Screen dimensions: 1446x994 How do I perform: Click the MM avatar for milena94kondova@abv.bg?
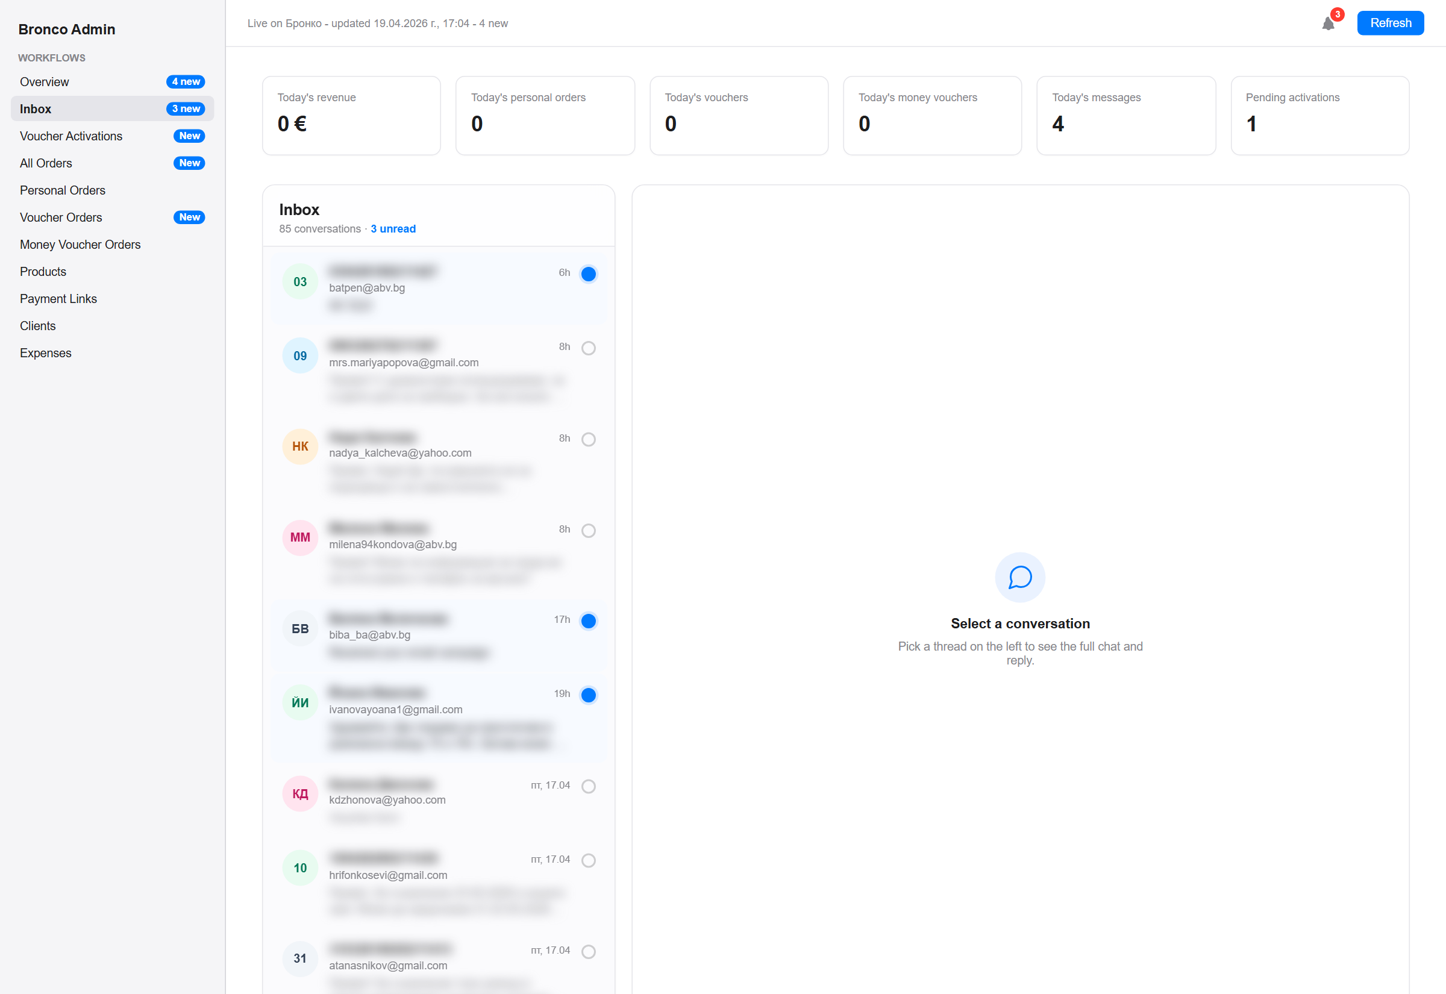299,537
